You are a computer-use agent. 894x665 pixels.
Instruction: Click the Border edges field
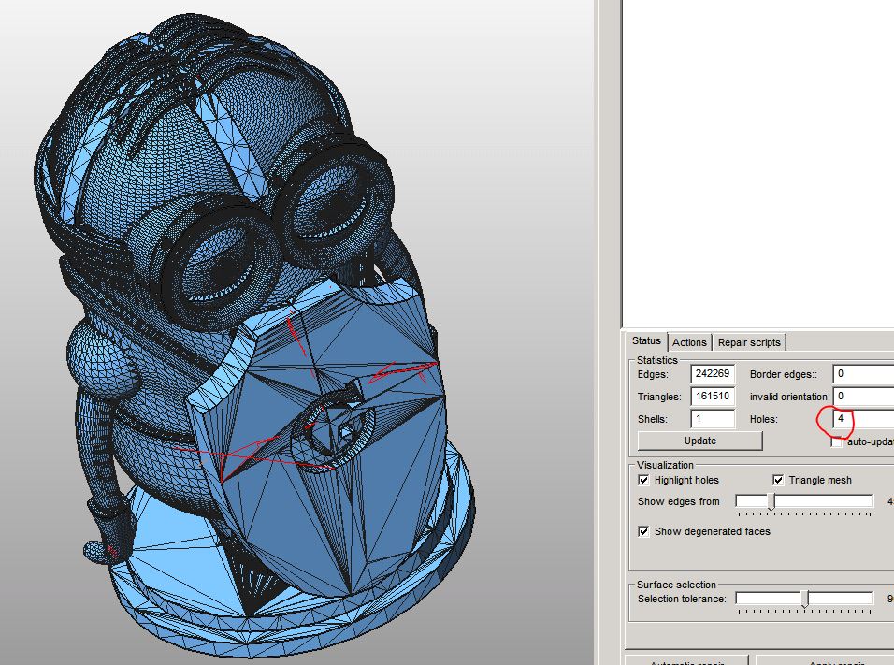tap(865, 373)
